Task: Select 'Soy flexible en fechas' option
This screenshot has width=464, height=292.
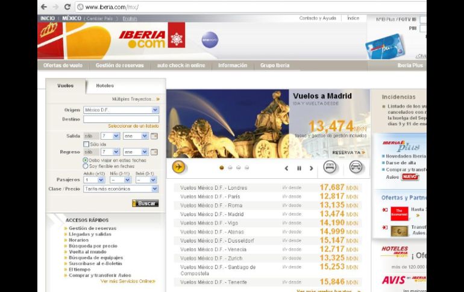Action: 86,166
